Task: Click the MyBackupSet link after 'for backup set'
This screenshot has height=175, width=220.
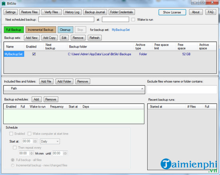Action: pyautogui.click(x=121, y=30)
